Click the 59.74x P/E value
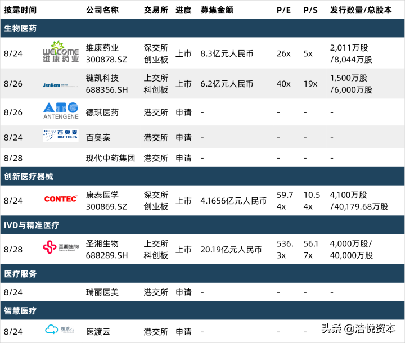Viewport: 405px width, 343px height. [285, 201]
